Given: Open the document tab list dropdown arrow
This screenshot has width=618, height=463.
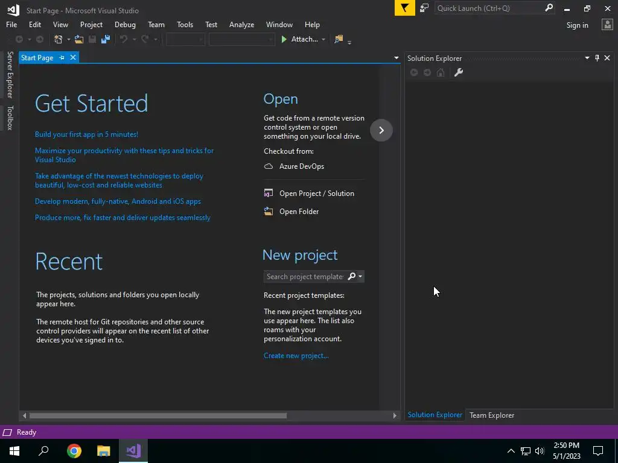Looking at the screenshot, I should pos(396,58).
